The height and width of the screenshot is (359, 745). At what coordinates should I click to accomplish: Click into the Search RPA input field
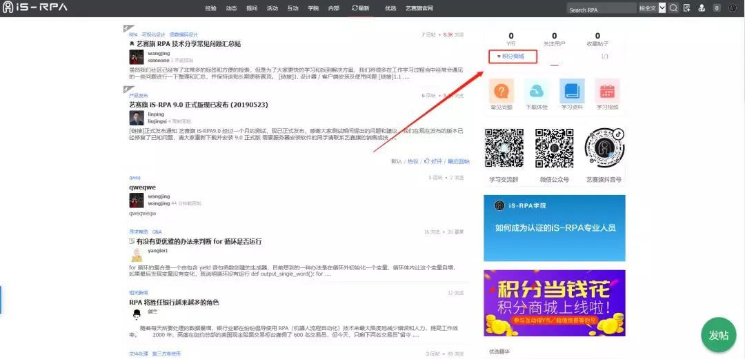click(600, 9)
